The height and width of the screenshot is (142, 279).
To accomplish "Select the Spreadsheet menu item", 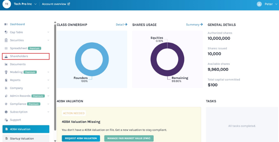I will 18,48.
